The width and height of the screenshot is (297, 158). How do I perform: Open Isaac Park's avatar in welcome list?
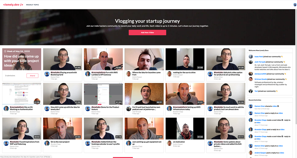(251, 57)
